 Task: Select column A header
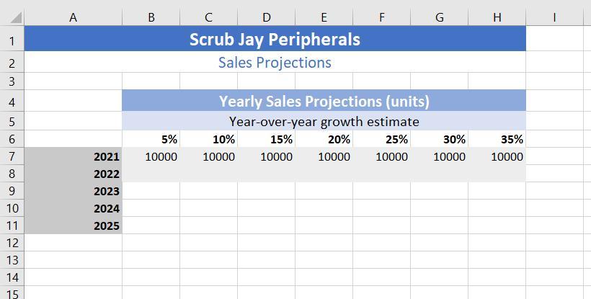click(73, 18)
